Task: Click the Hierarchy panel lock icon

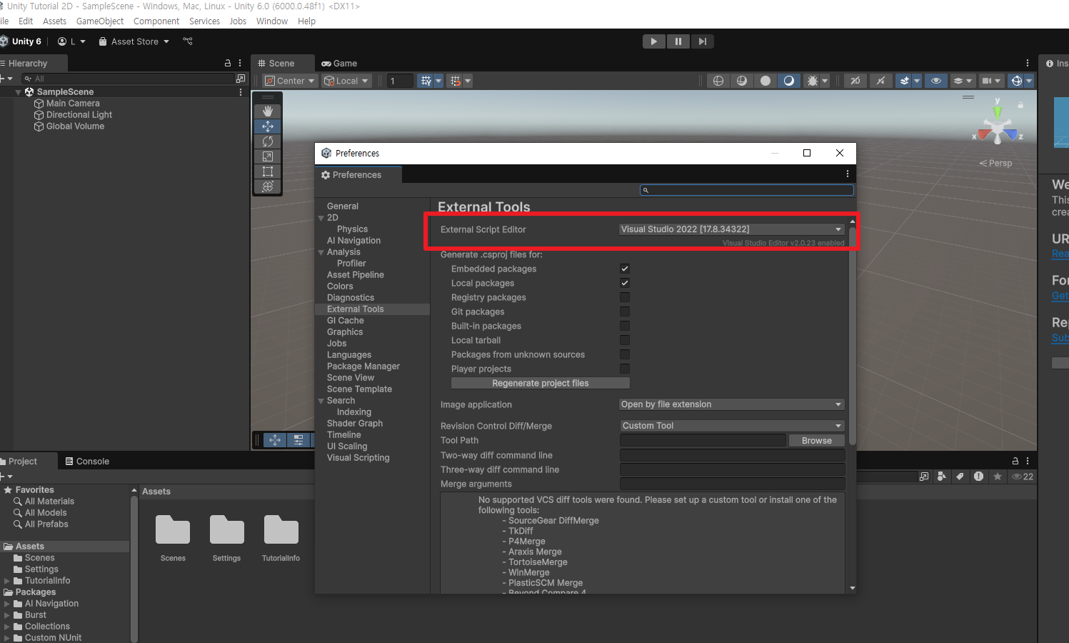Action: [x=228, y=63]
